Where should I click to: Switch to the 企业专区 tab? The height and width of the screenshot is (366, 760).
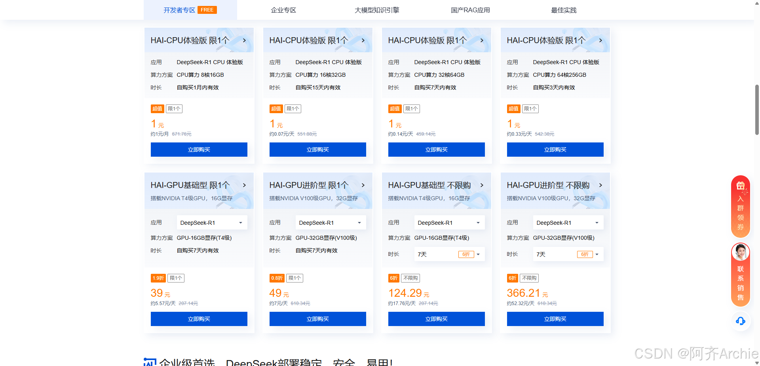click(x=283, y=10)
